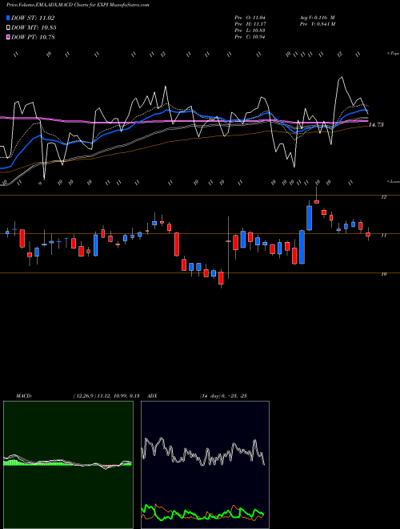Click the magenta DOW PT legend swatch

pyautogui.click(x=8, y=37)
